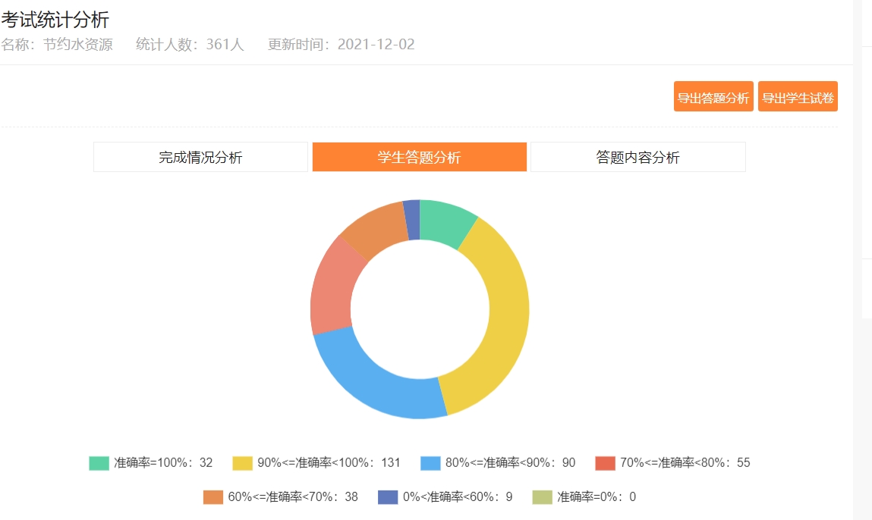Toggle the green 准确率=100% legend swatch
The image size is (872, 520).
coord(99,463)
